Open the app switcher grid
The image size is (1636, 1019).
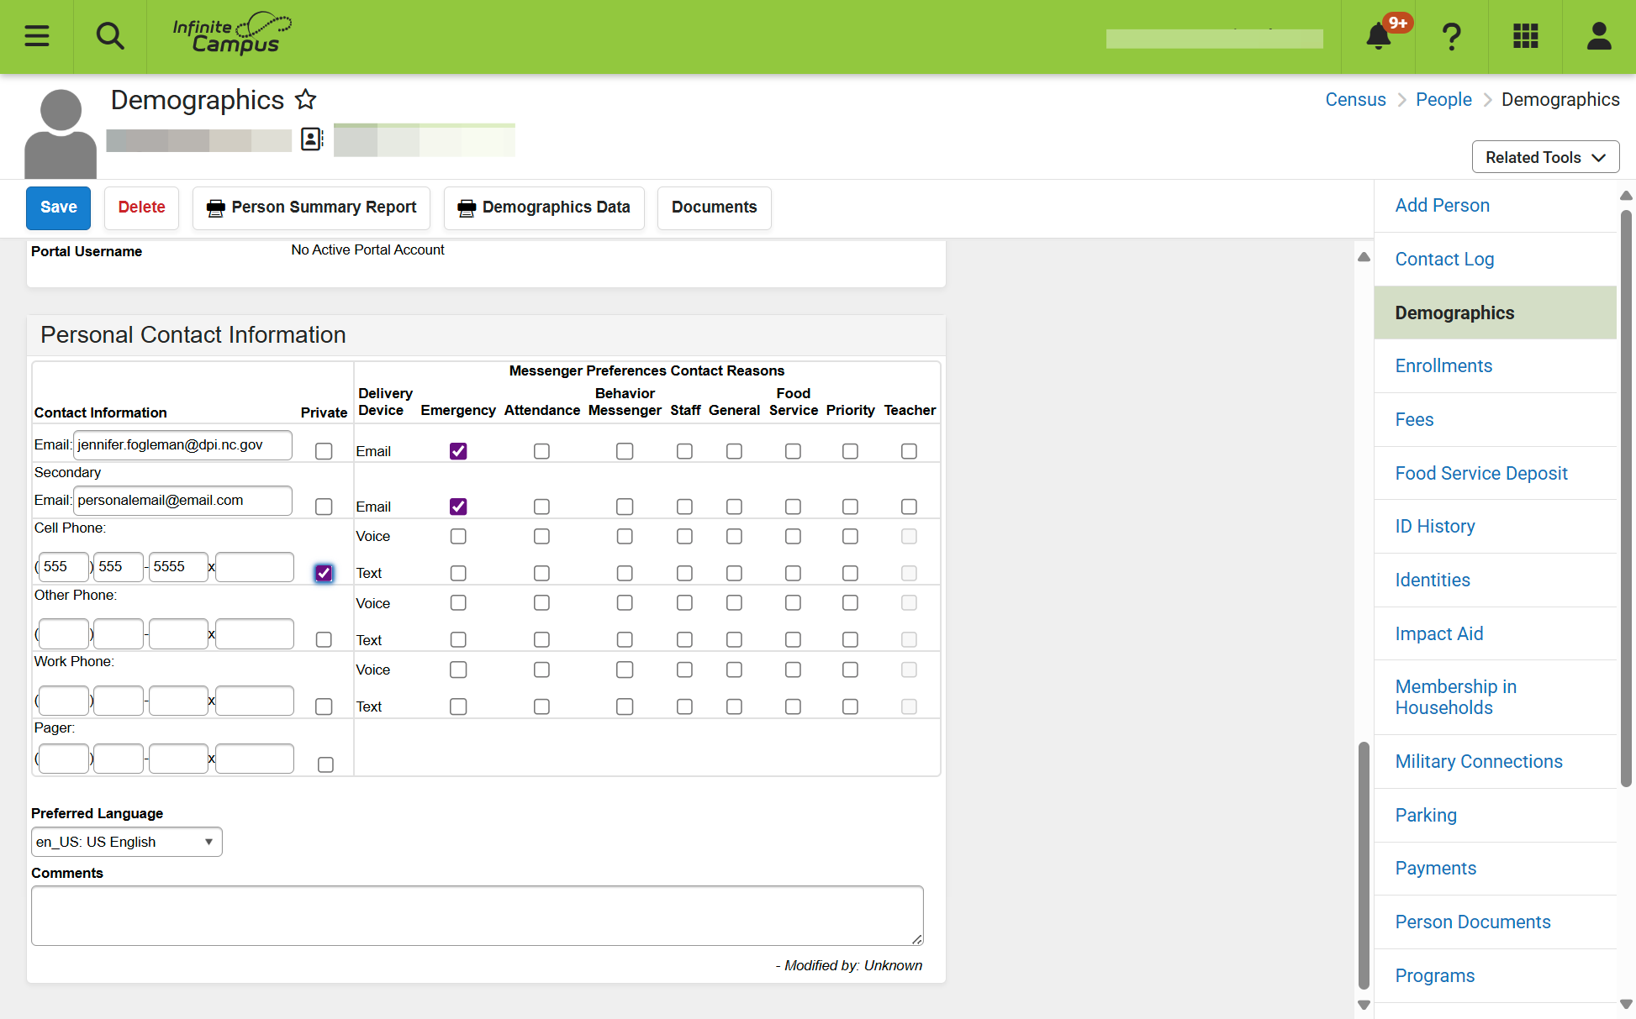pos(1525,36)
